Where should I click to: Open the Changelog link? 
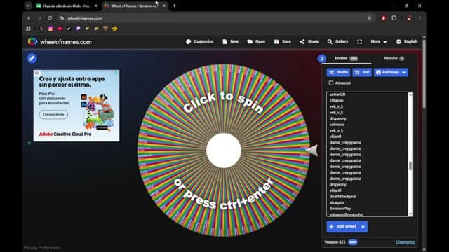click(406, 242)
